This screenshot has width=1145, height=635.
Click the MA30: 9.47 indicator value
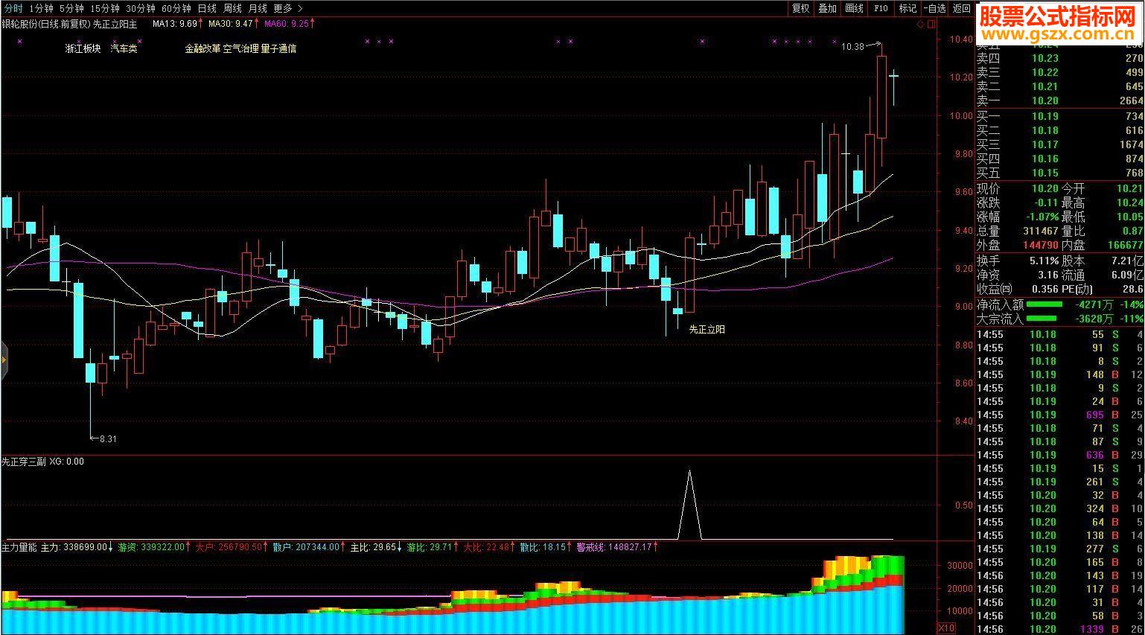pos(231,24)
